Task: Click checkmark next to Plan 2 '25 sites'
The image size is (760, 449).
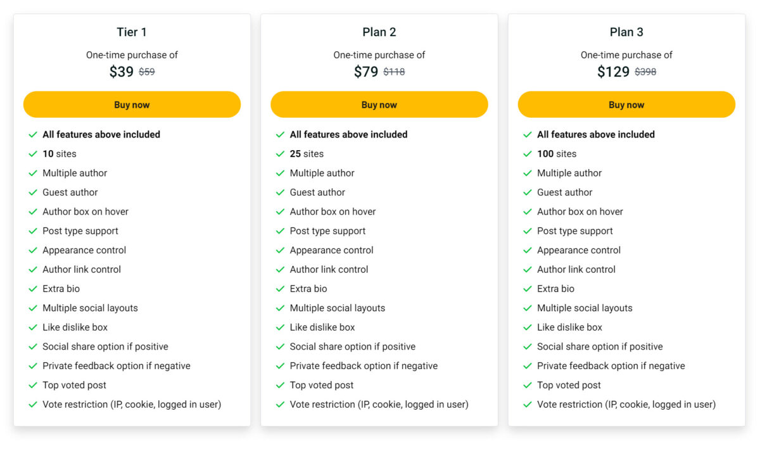Action: (x=280, y=154)
